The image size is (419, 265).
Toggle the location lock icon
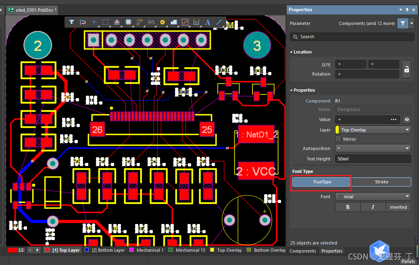tap(406, 69)
